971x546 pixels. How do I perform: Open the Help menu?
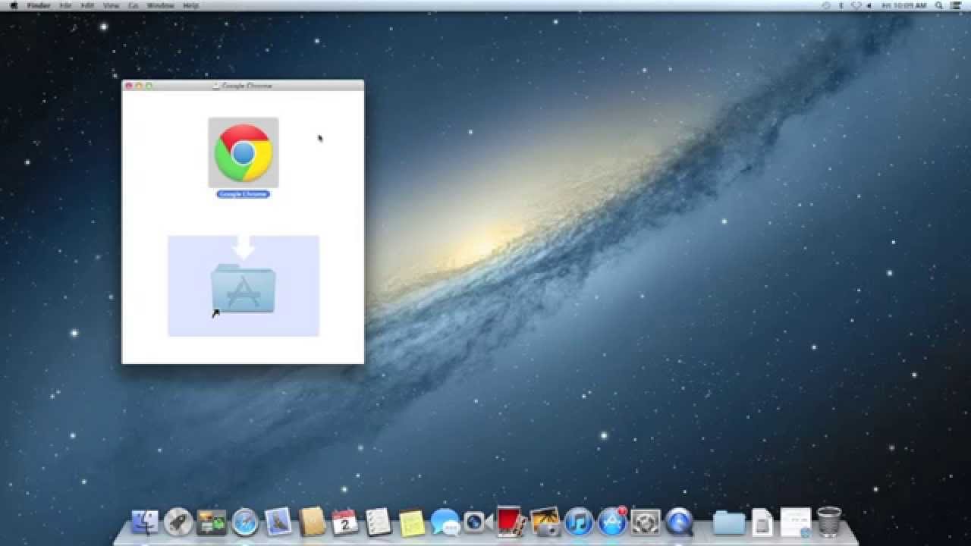[x=190, y=5]
